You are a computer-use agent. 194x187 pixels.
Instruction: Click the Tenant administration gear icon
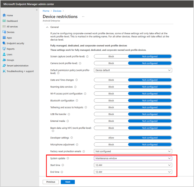(x=4, y=66)
